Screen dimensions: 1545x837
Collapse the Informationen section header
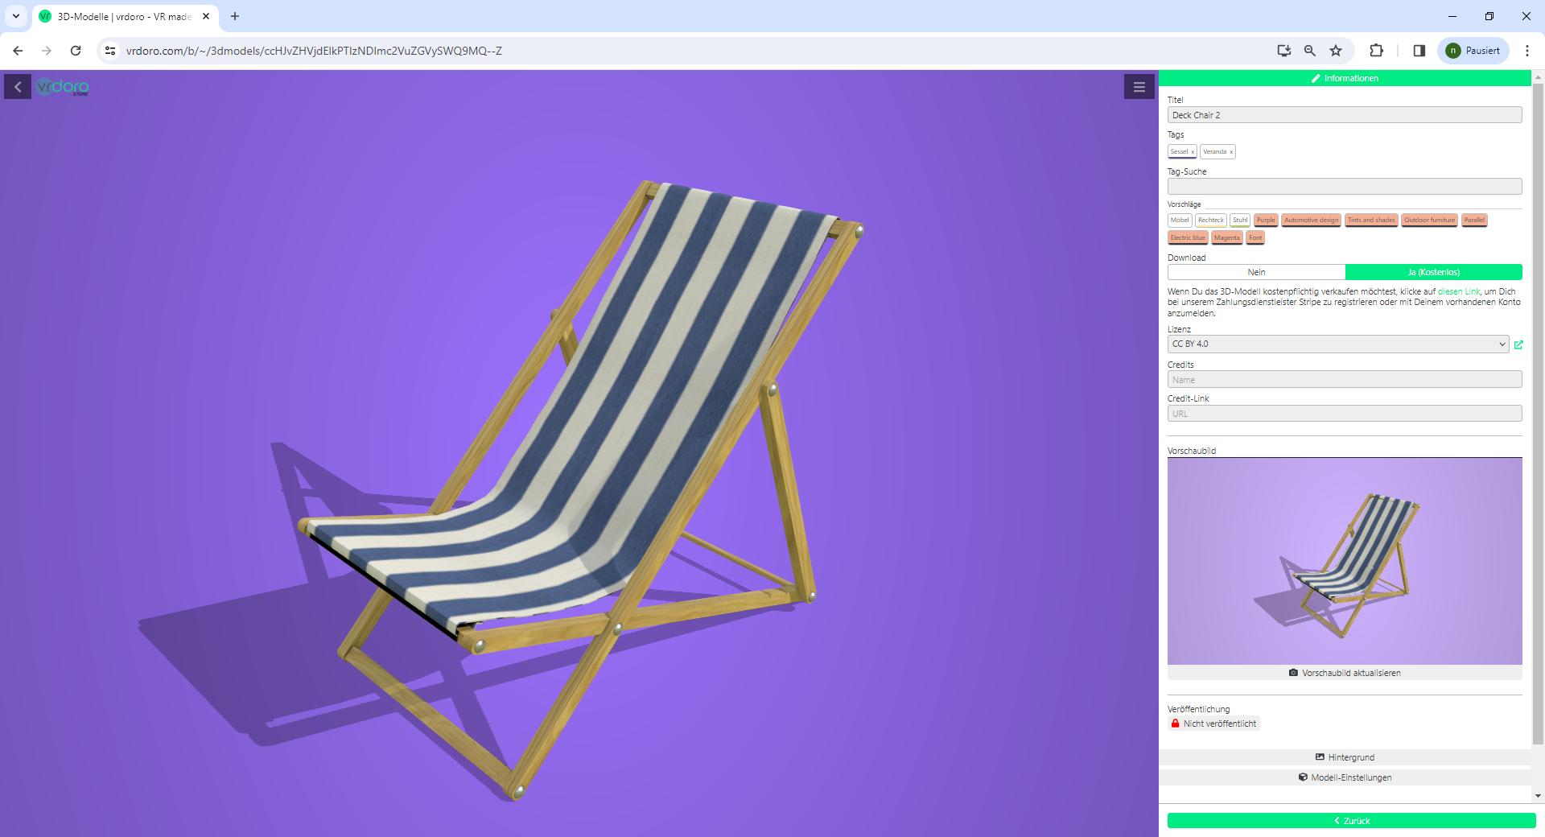tap(1345, 78)
